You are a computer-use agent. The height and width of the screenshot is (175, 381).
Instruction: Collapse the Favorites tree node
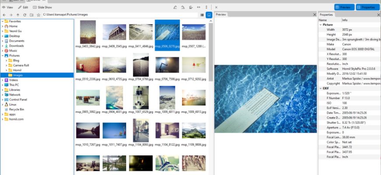tap(3, 21)
